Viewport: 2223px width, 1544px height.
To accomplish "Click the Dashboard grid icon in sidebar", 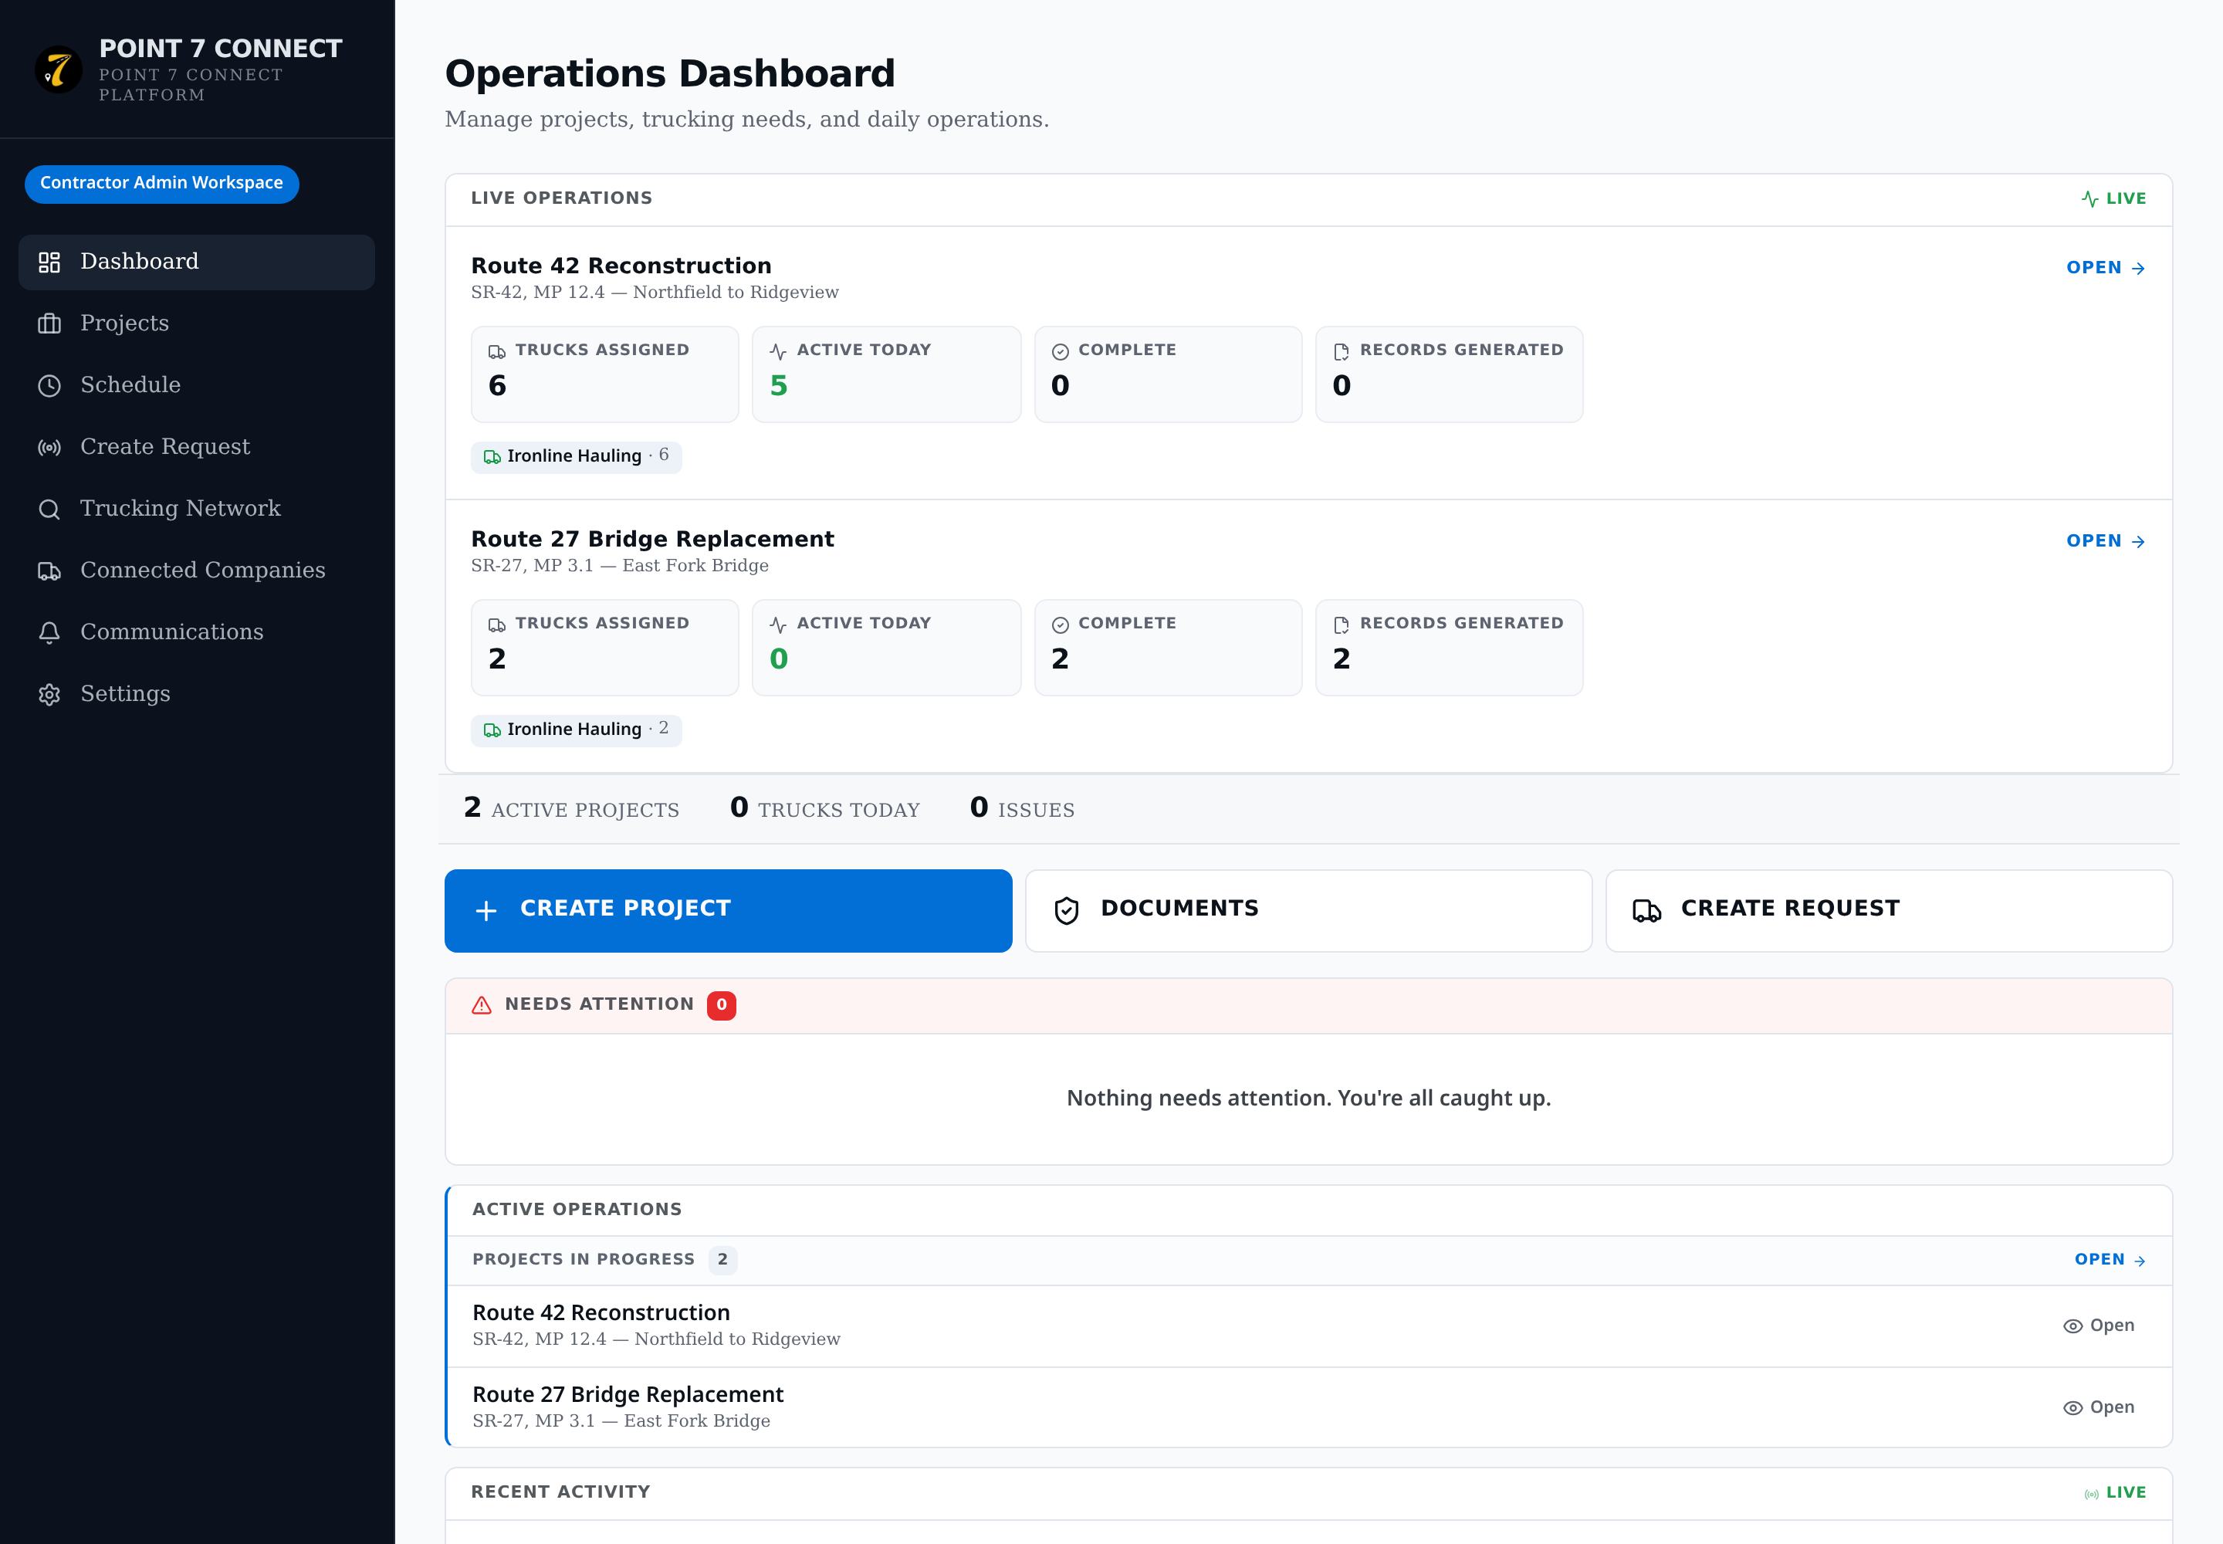I will (49, 262).
